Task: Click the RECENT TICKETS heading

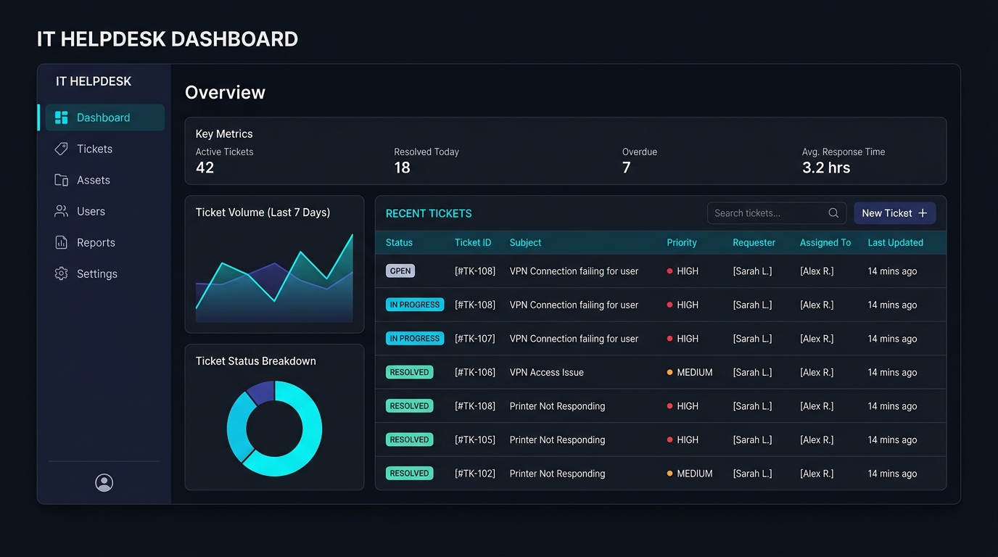Action: click(429, 213)
